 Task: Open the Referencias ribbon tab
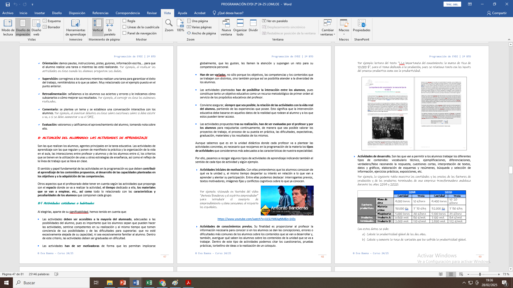[100, 13]
